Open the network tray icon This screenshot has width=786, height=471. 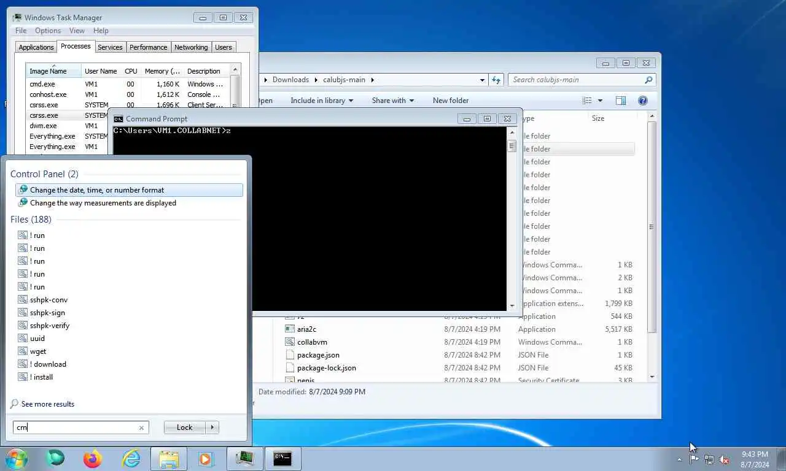point(709,459)
